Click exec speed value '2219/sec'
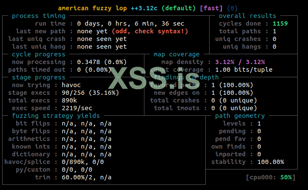The image size is (308, 190). click(x=77, y=108)
